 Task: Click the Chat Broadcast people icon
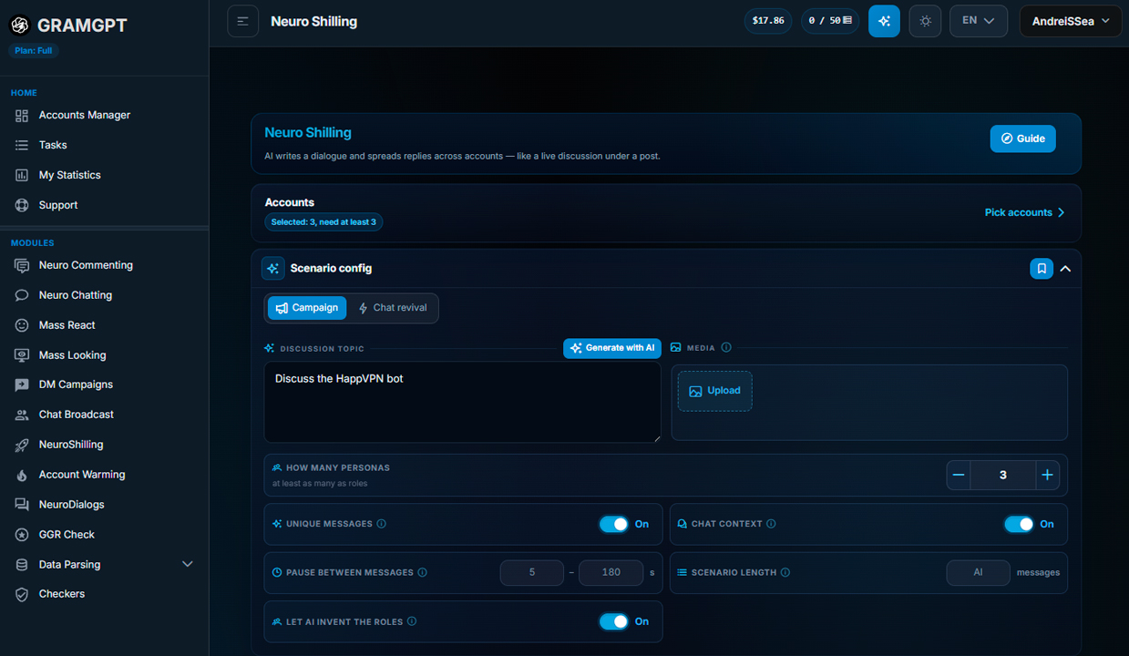click(x=22, y=415)
